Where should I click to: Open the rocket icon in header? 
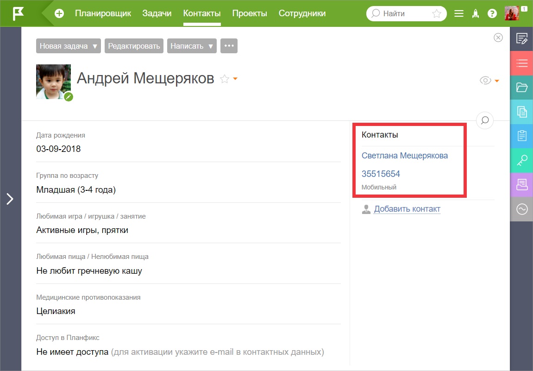pos(475,13)
